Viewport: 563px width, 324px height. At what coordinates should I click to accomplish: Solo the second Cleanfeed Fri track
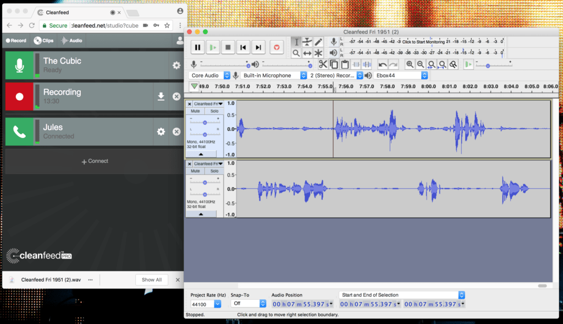coord(214,171)
